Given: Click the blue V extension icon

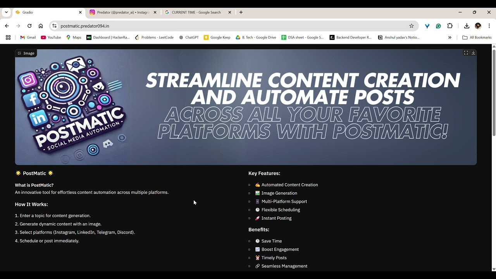Looking at the screenshot, I should [427, 26].
